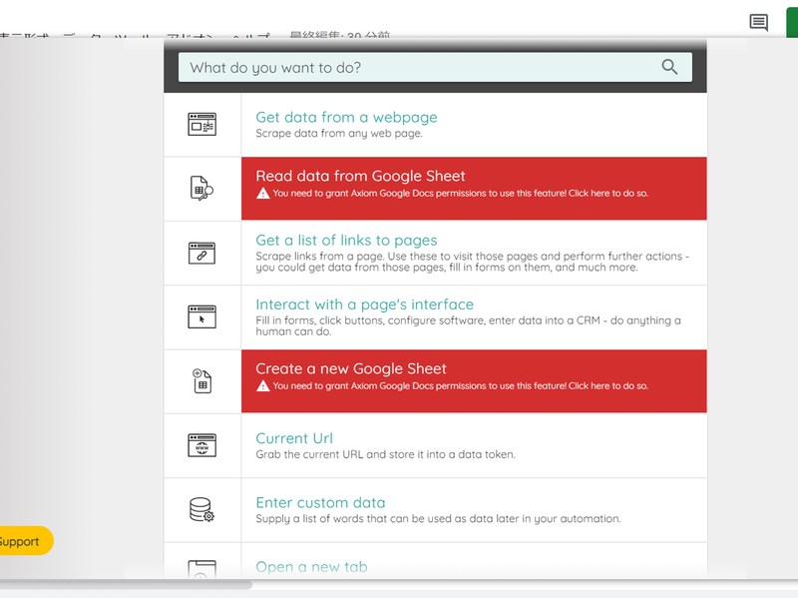
Task: Click the 'Enter custom data' database icon
Action: coord(201,510)
